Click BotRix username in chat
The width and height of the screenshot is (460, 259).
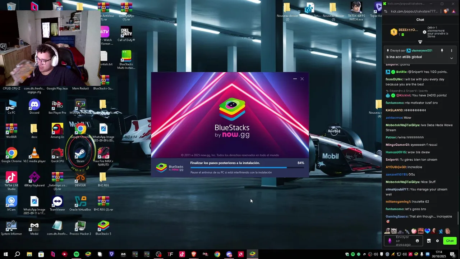401,72
